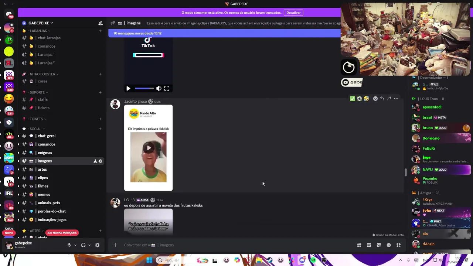
Task: Open Windows Start button
Action: (149, 260)
